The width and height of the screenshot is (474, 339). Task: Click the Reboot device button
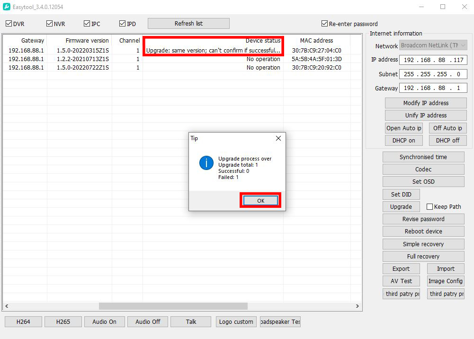[423, 232]
